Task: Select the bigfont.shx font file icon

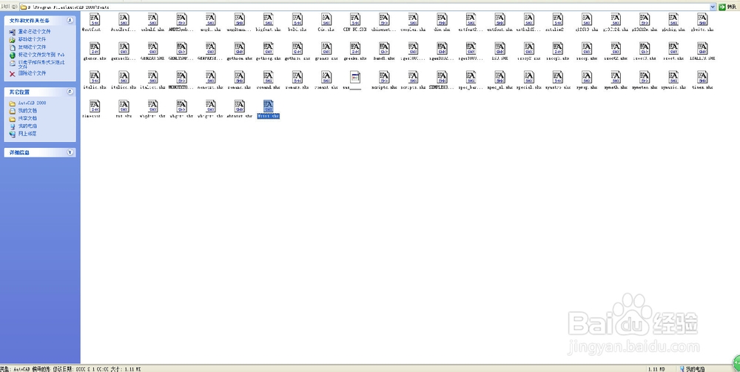Action: [268, 19]
